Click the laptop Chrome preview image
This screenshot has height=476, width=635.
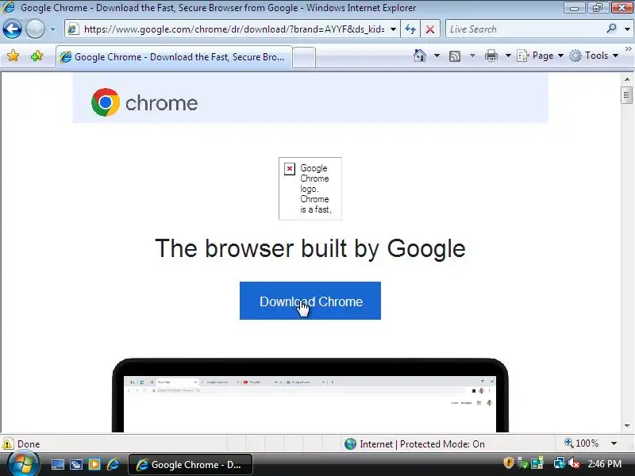click(x=310, y=395)
